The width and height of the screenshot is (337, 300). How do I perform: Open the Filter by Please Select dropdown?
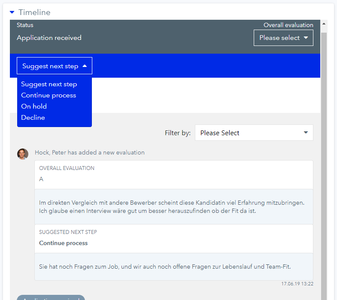pos(254,133)
